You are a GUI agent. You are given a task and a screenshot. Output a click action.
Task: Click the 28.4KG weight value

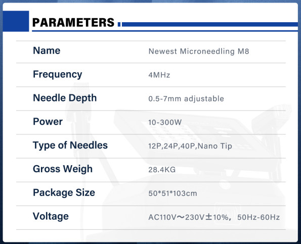[162, 170]
